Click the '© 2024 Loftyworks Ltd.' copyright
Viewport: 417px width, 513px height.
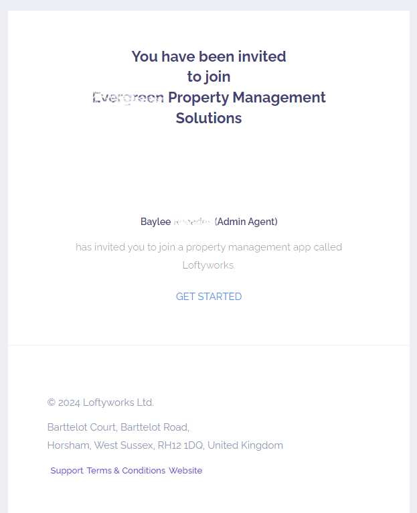pyautogui.click(x=100, y=402)
